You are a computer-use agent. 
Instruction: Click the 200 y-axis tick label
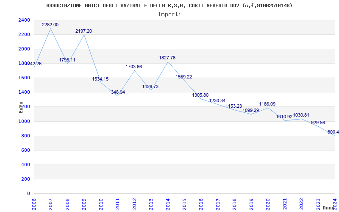tap(25, 179)
